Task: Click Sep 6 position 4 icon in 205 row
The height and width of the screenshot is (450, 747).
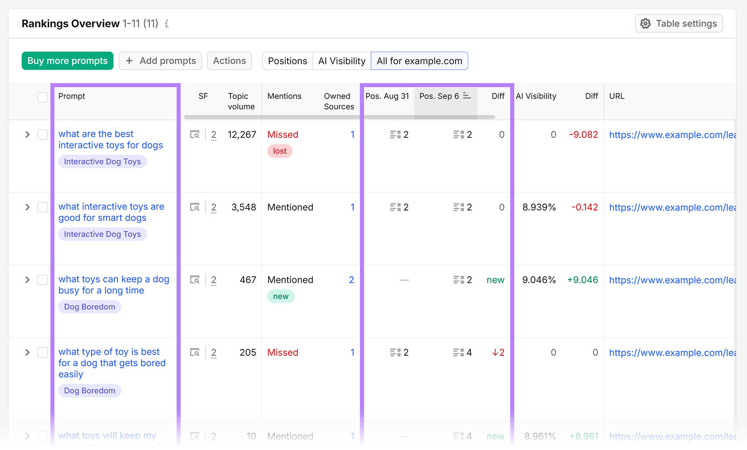Action: [459, 352]
